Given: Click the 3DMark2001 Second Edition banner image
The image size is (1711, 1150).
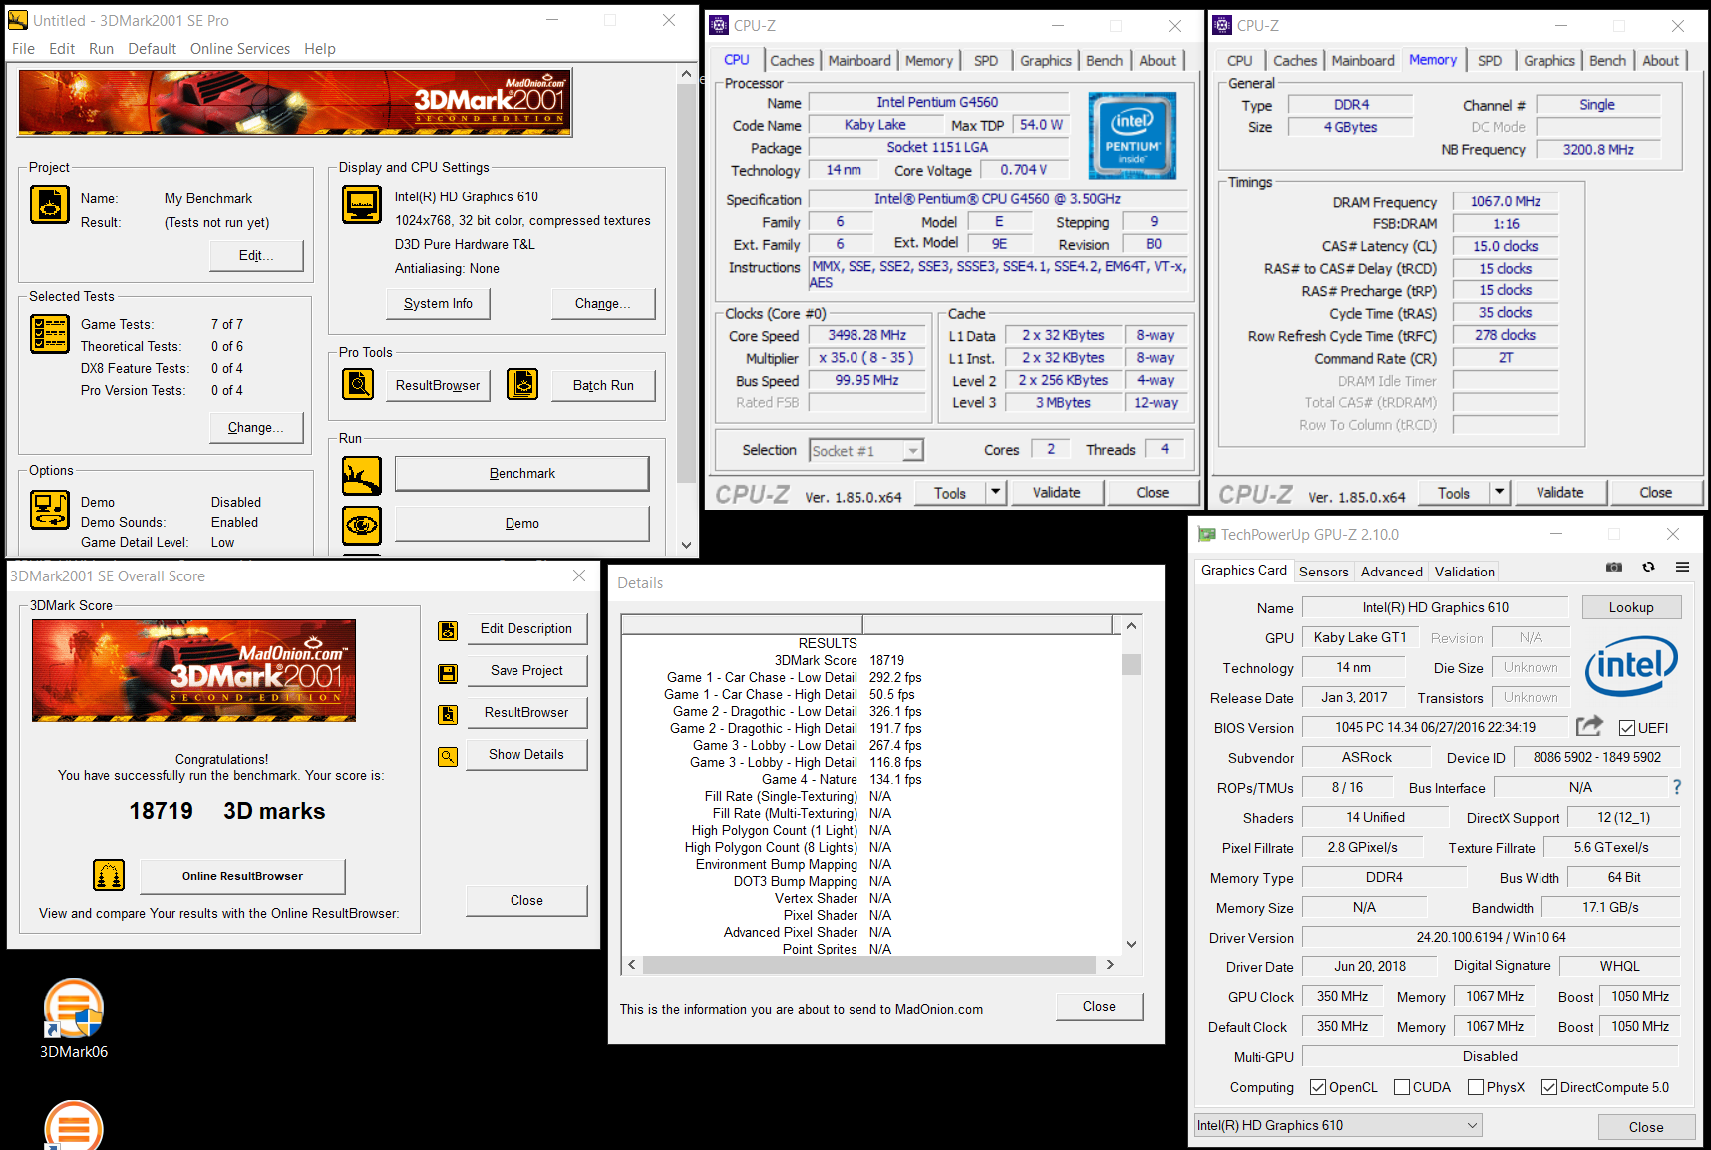Looking at the screenshot, I should point(295,102).
